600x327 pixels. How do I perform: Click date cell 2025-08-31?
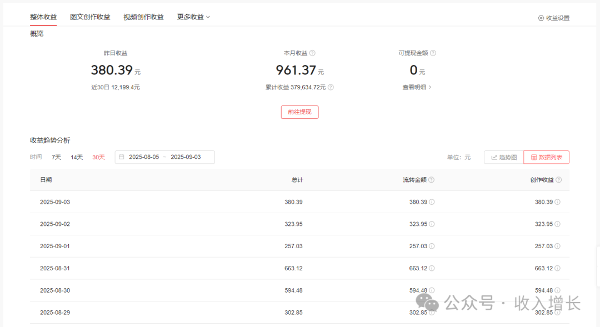(55, 269)
